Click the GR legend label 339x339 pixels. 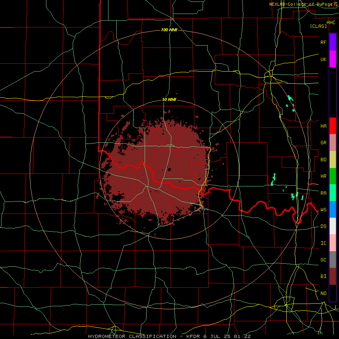[323, 143]
